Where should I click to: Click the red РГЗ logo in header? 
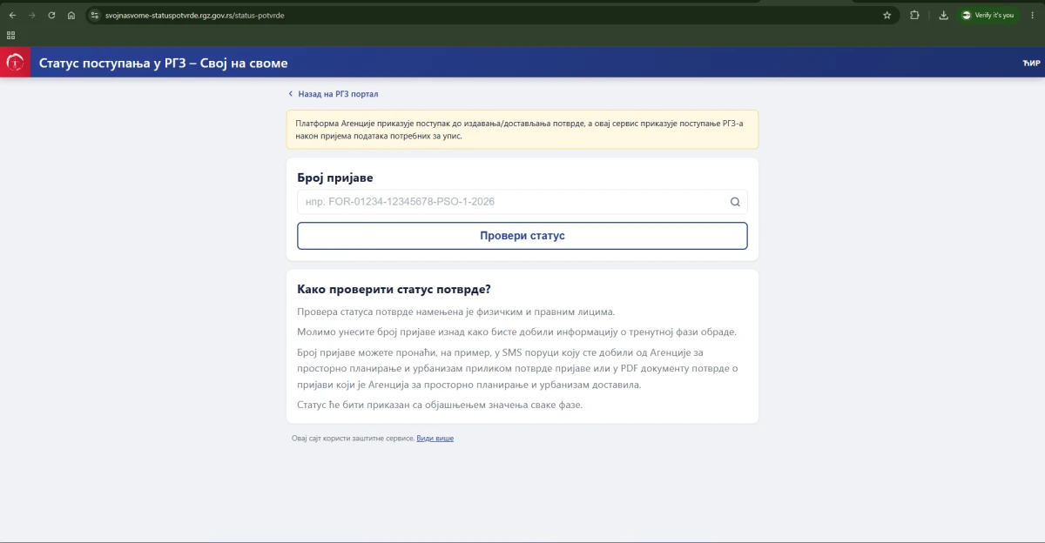pyautogui.click(x=15, y=63)
